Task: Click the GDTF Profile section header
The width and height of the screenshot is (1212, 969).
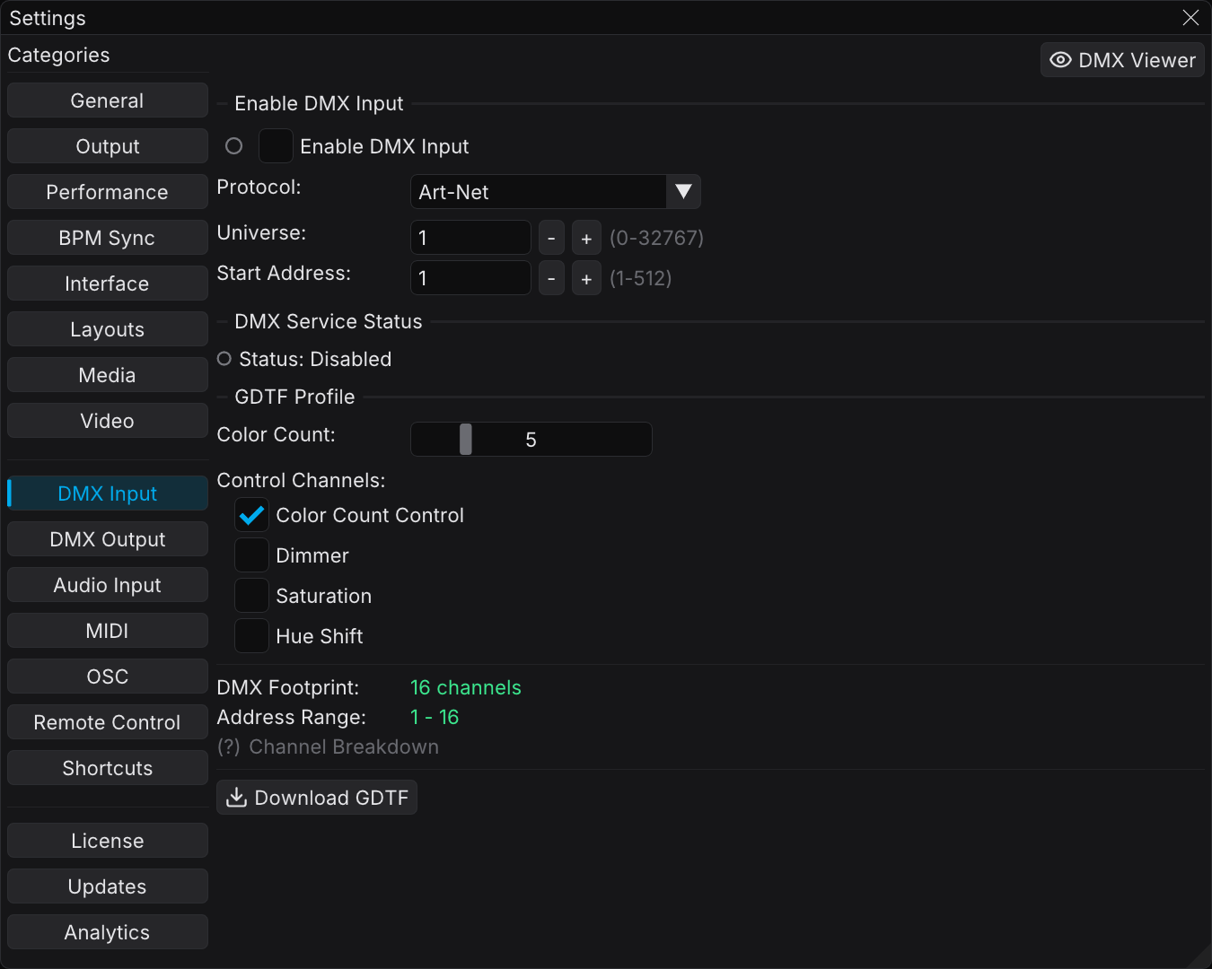Action: pyautogui.click(x=294, y=397)
